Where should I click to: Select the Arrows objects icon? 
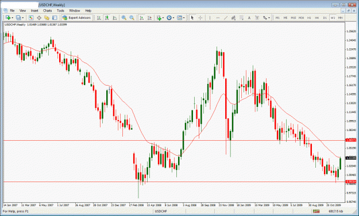[265, 18]
